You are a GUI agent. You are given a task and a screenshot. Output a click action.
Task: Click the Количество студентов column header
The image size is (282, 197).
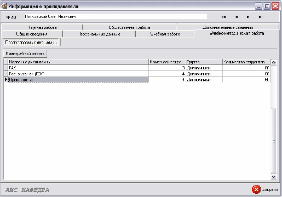pyautogui.click(x=246, y=62)
